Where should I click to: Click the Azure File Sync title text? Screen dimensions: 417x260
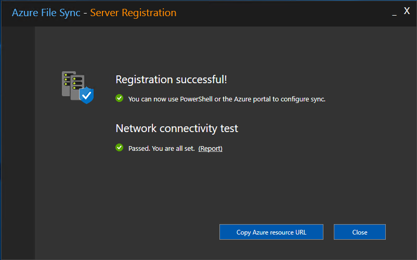point(46,13)
